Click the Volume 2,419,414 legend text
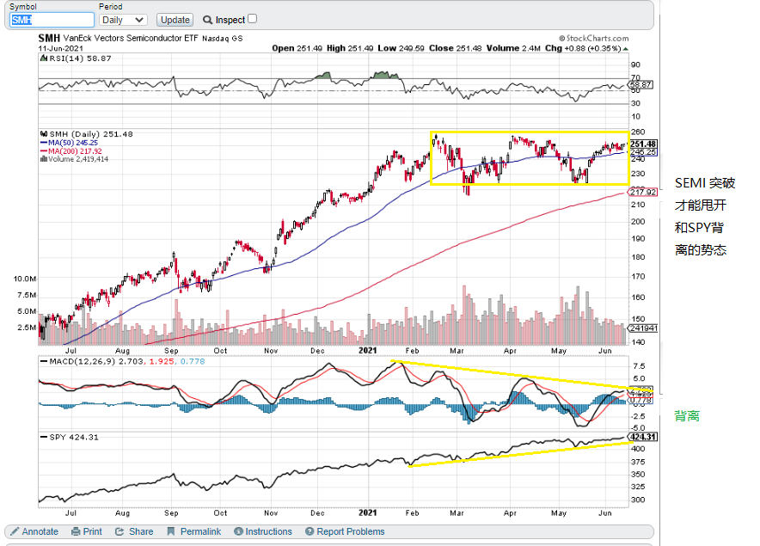 pyautogui.click(x=78, y=158)
